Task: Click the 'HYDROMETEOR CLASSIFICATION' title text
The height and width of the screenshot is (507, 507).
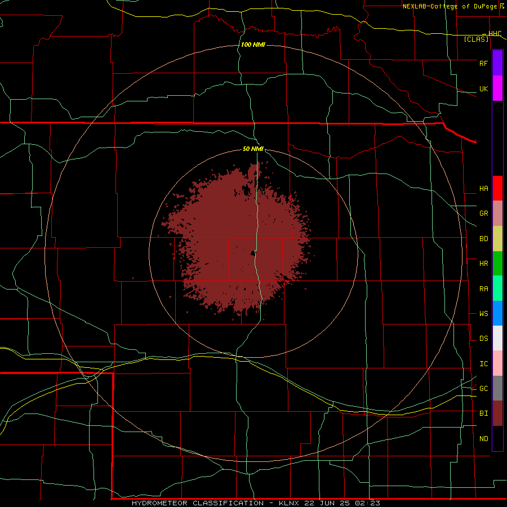Action: coord(198,503)
